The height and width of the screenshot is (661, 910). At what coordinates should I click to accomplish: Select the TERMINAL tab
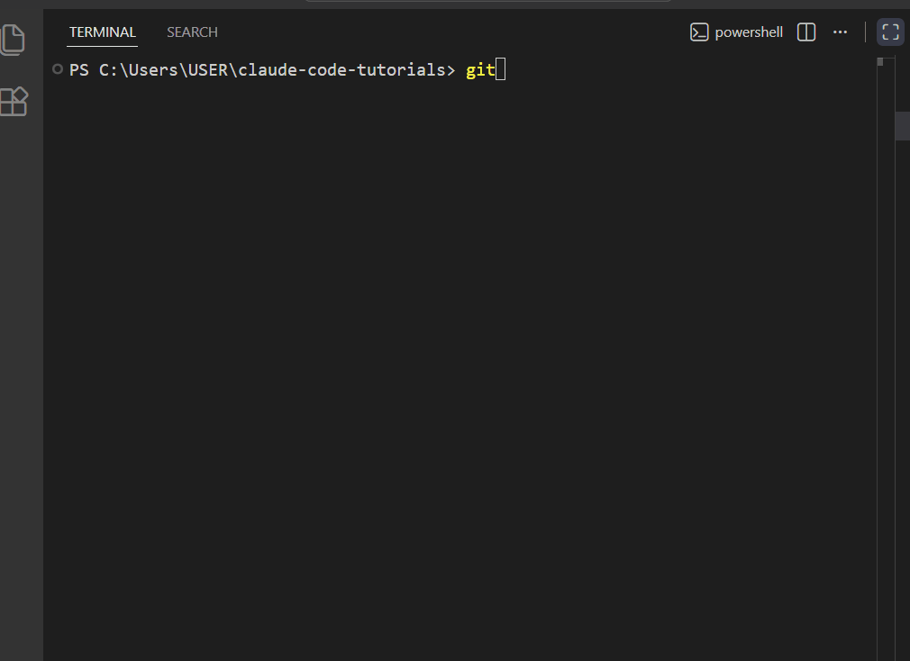click(102, 32)
